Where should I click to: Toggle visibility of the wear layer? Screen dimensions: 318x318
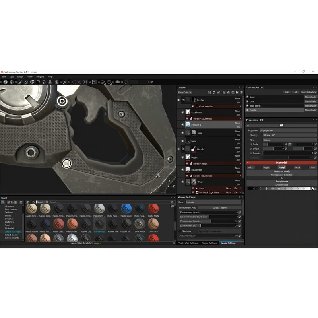click(x=182, y=133)
